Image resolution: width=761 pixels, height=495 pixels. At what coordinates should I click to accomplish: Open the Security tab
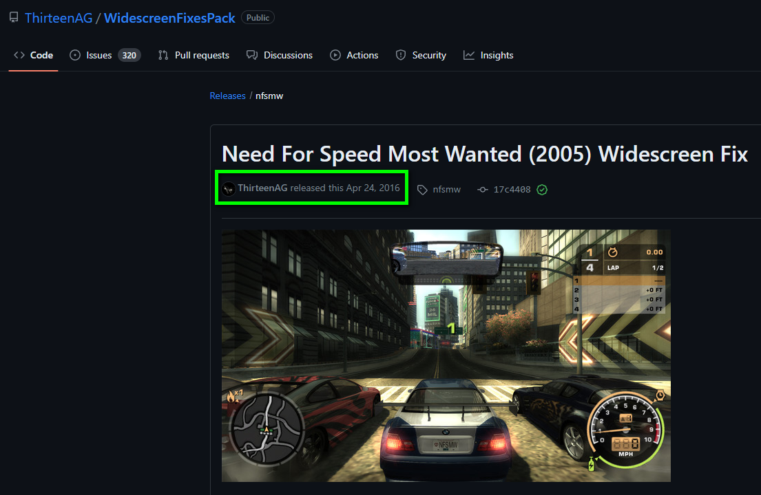(x=421, y=55)
